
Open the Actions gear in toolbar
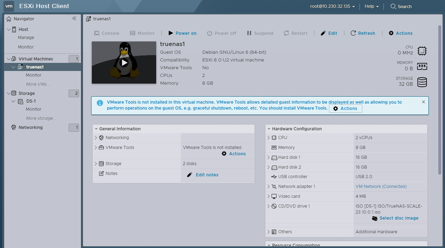point(391,33)
